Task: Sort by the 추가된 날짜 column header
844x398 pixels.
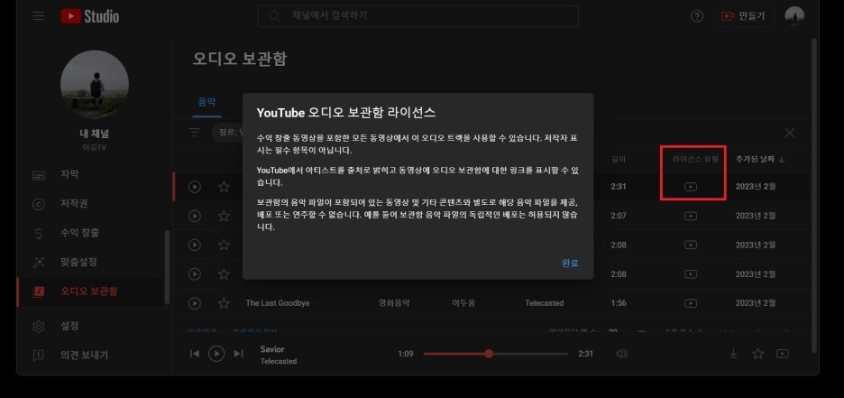Action: (x=760, y=159)
